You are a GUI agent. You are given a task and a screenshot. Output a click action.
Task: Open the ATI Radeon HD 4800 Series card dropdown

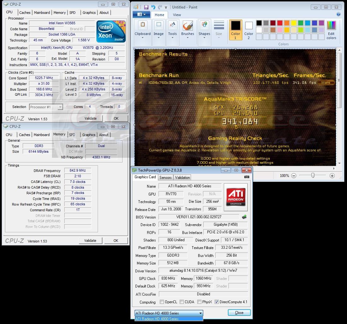(169, 313)
